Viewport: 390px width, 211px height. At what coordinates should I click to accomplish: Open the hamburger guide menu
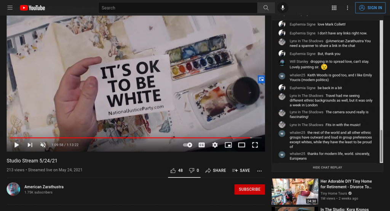point(10,8)
